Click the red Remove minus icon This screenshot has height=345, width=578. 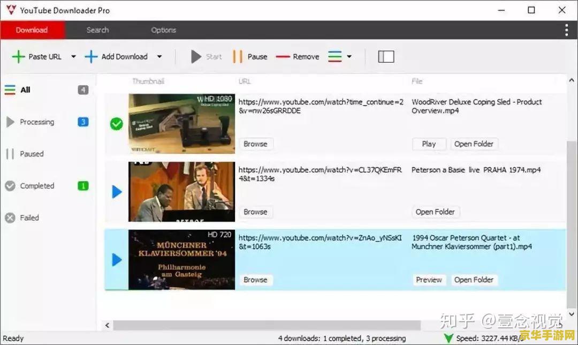[x=283, y=57]
